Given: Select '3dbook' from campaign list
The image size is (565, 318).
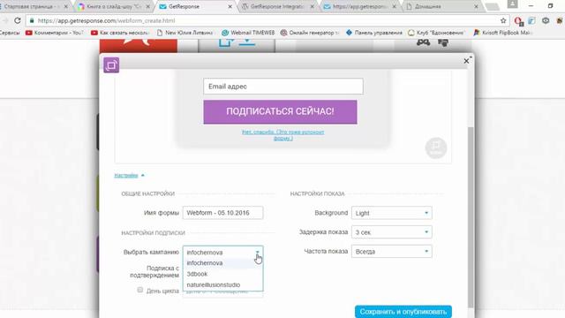Looking at the screenshot, I should (222, 274).
